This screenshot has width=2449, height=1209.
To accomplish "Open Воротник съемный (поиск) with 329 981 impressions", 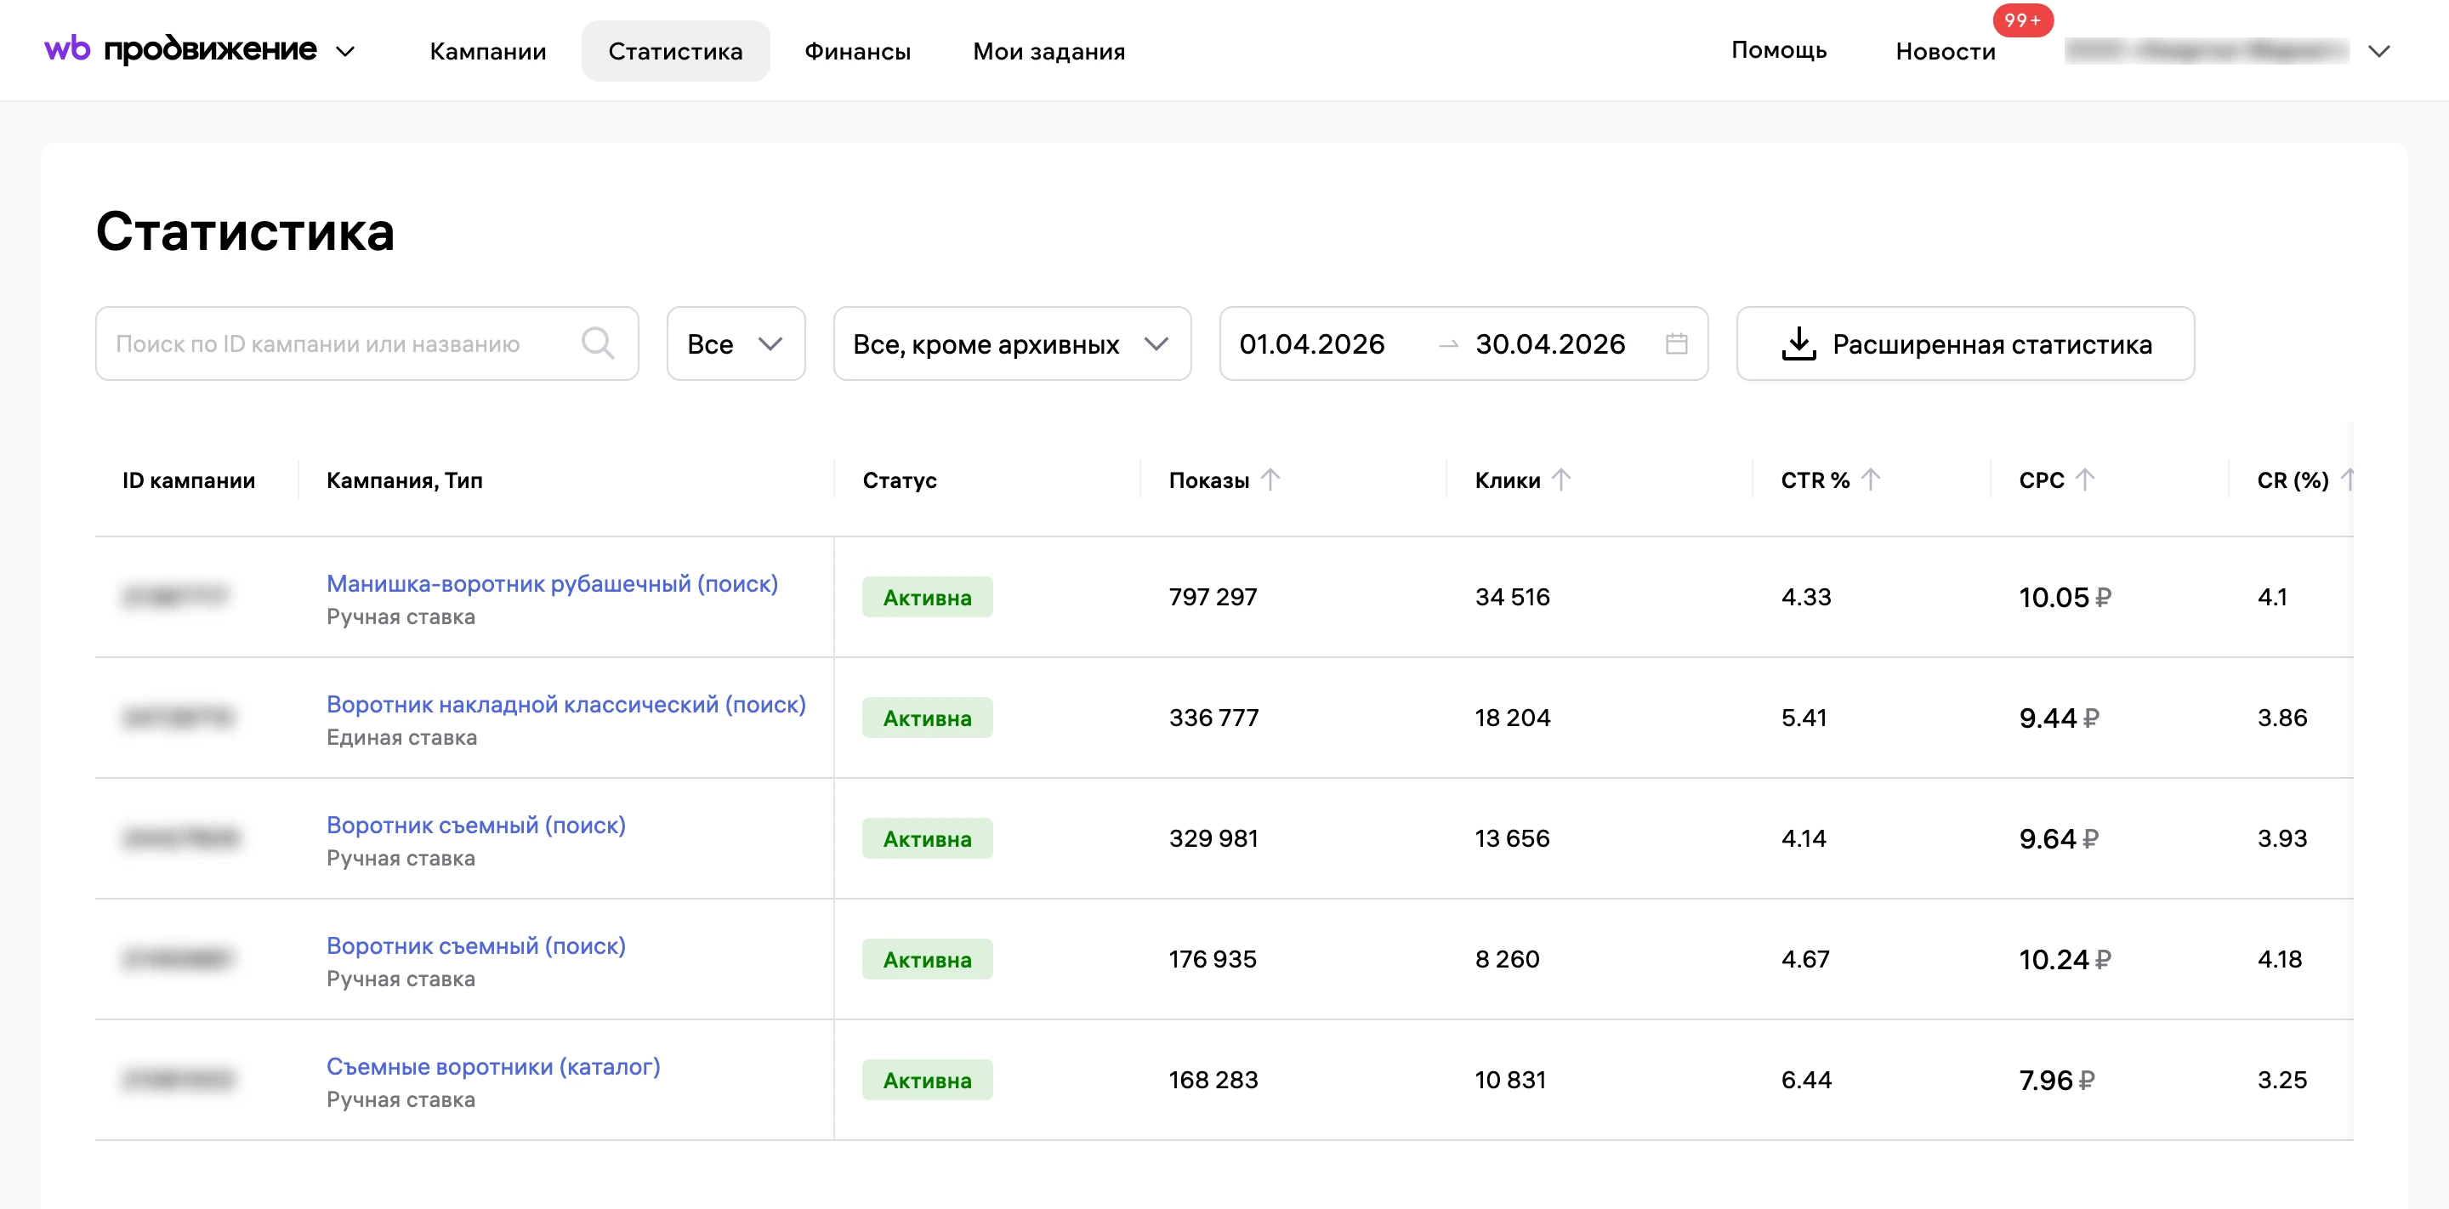I will [x=475, y=825].
